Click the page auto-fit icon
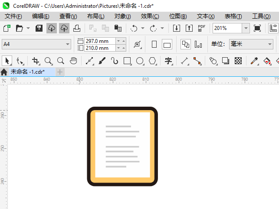Viewport: 279px width, 209px height. tap(138, 45)
